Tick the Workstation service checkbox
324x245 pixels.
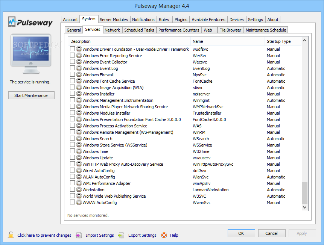[72, 189]
